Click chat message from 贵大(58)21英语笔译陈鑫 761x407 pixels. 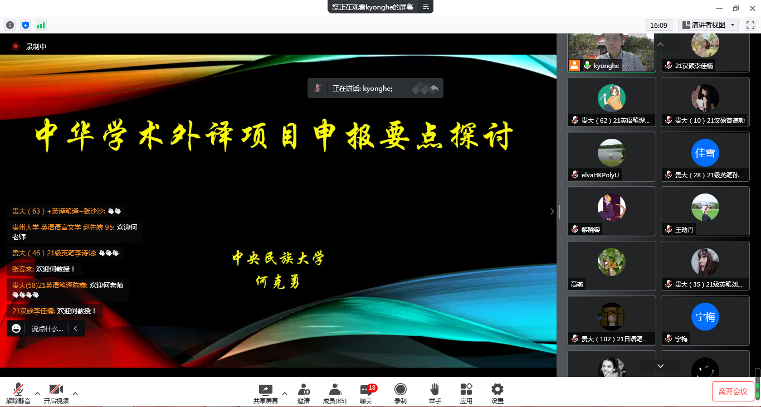tap(68, 290)
